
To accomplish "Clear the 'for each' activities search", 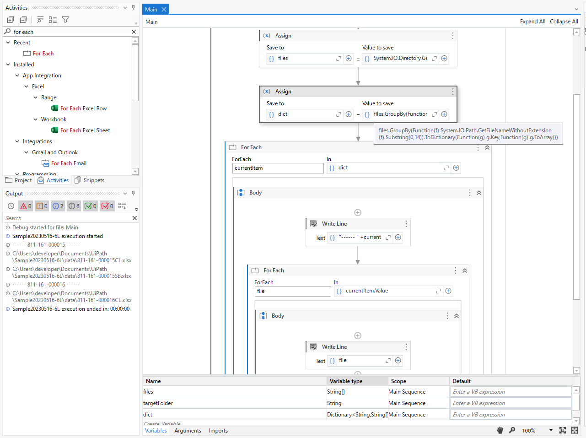I will click(134, 32).
